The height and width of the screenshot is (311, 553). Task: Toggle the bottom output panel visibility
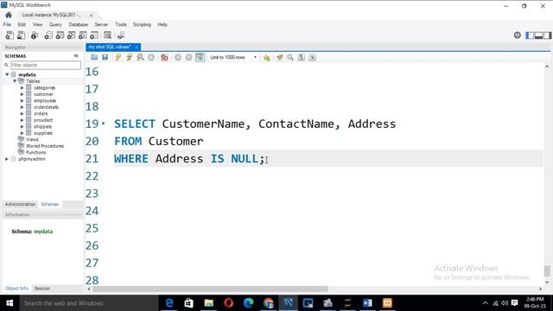tap(538, 35)
